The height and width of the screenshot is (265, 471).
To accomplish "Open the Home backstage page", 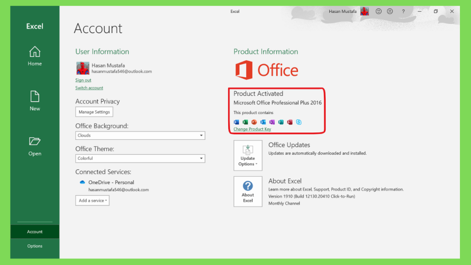I will [34, 56].
